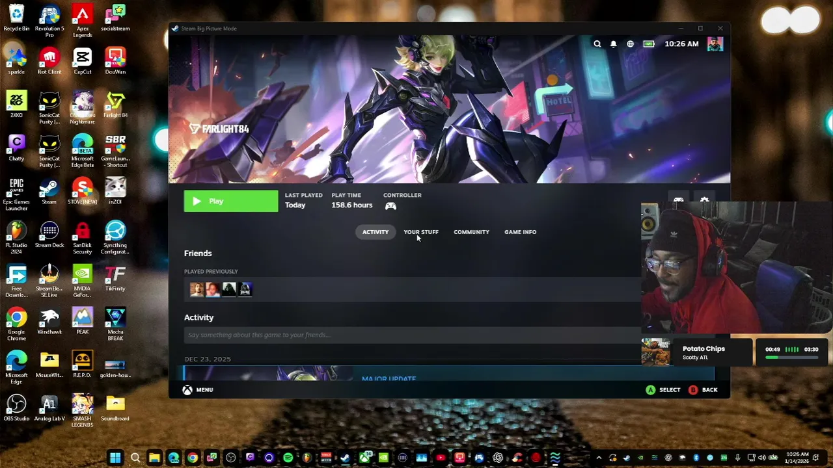Open Steam notifications bell
Screen dimensions: 833x468
[x=613, y=44]
